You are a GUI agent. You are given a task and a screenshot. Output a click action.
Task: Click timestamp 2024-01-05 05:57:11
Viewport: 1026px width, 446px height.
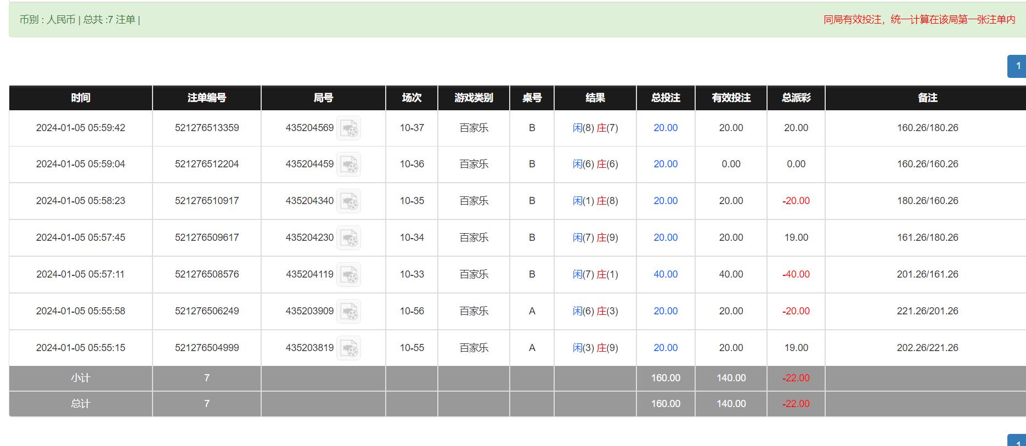[81, 274]
